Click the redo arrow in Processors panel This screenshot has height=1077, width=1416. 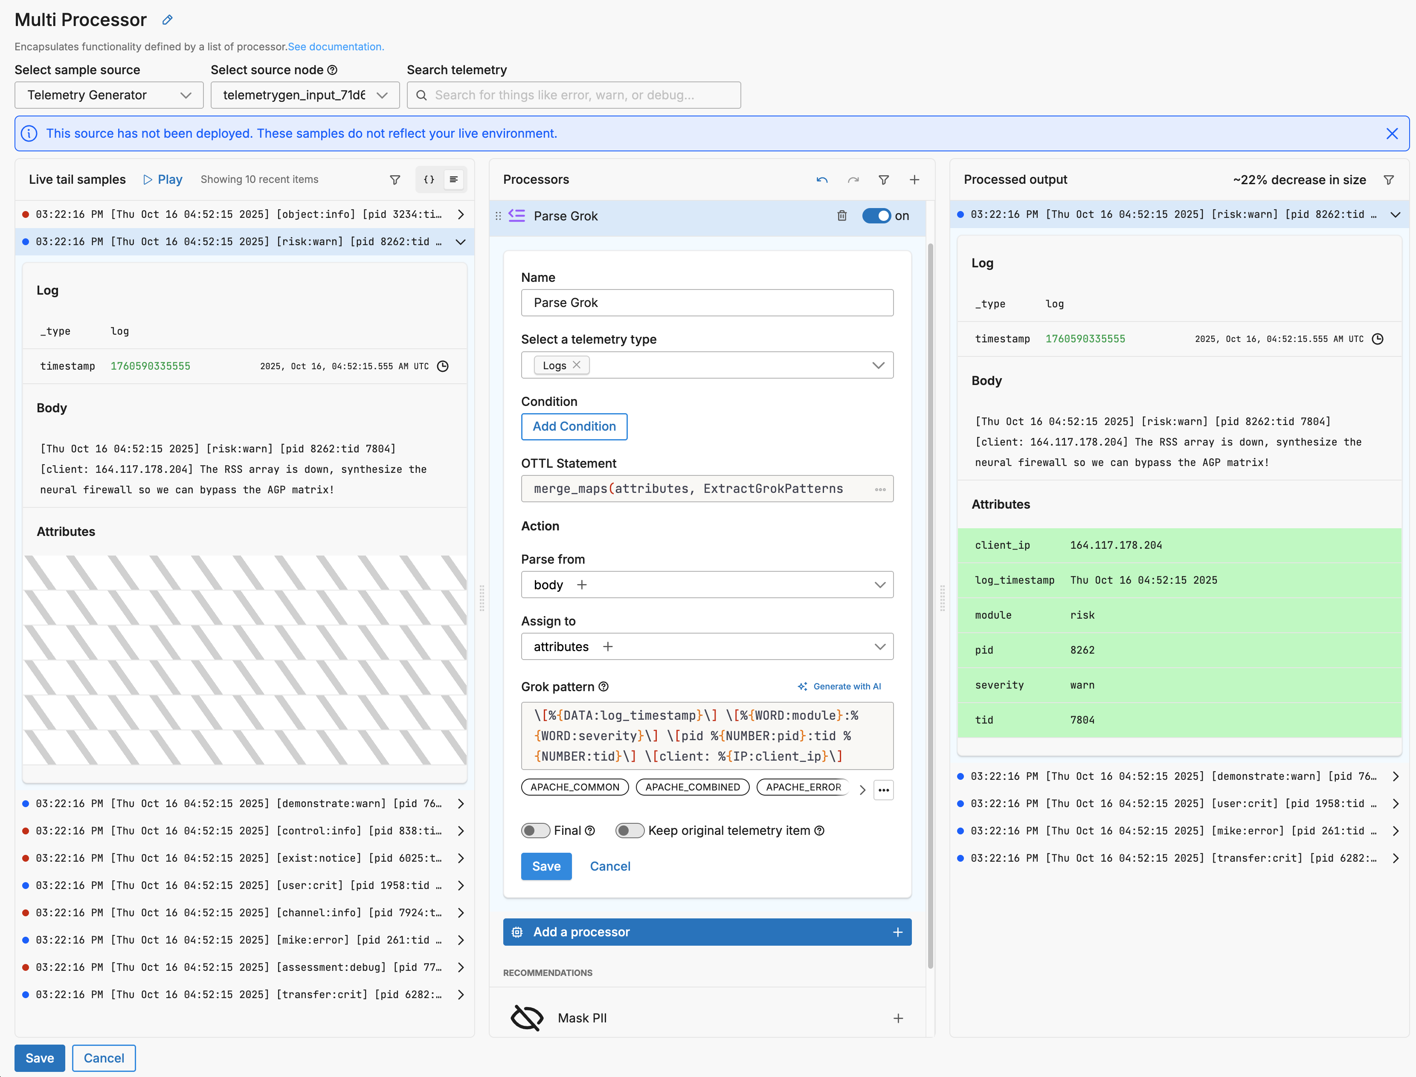853,180
